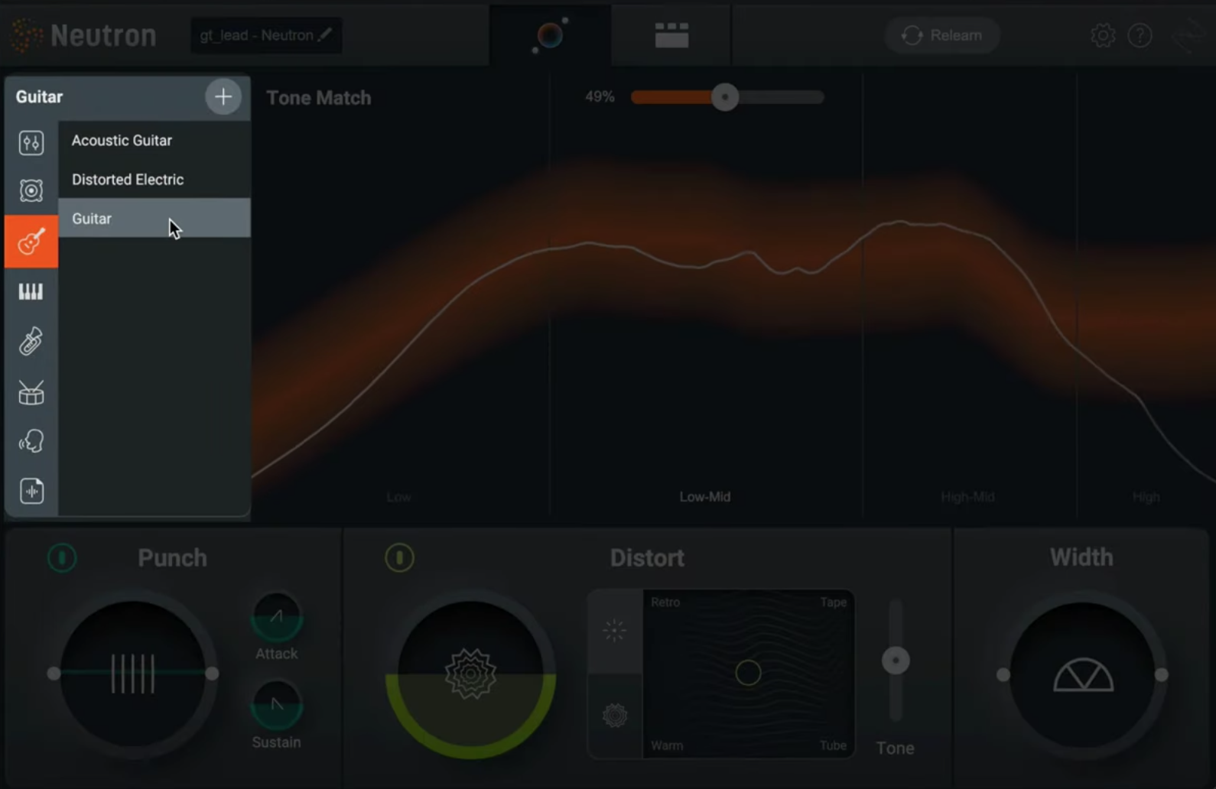Viewport: 1216px width, 789px height.
Task: Click the Tone slider handle
Action: [x=896, y=661]
